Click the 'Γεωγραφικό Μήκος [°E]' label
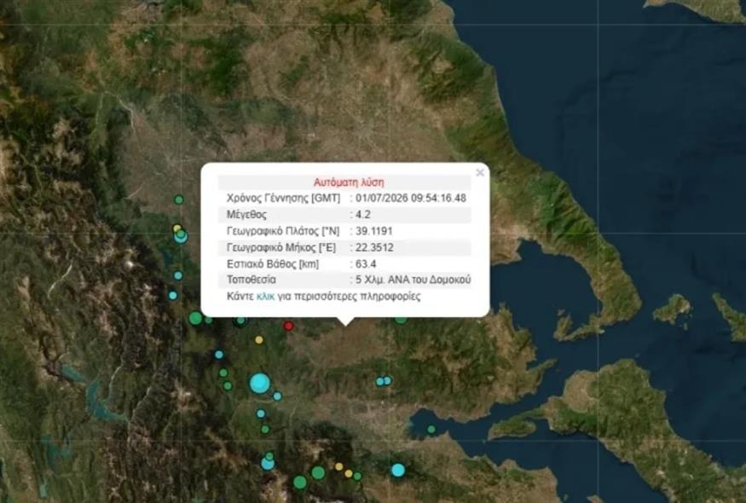The width and height of the screenshot is (746, 503). (281, 247)
